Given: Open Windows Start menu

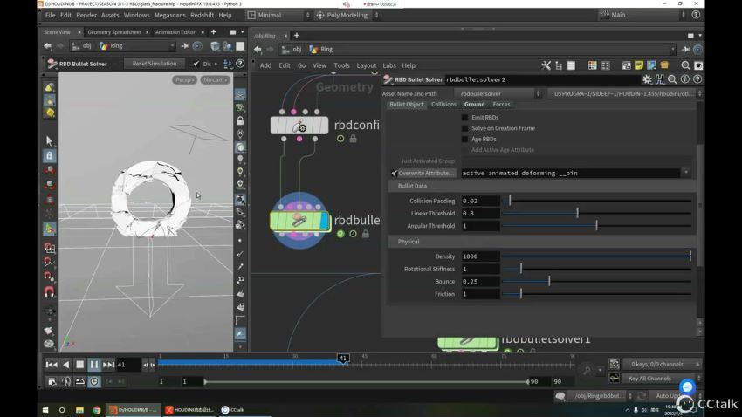Looking at the screenshot, I should 45,410.
